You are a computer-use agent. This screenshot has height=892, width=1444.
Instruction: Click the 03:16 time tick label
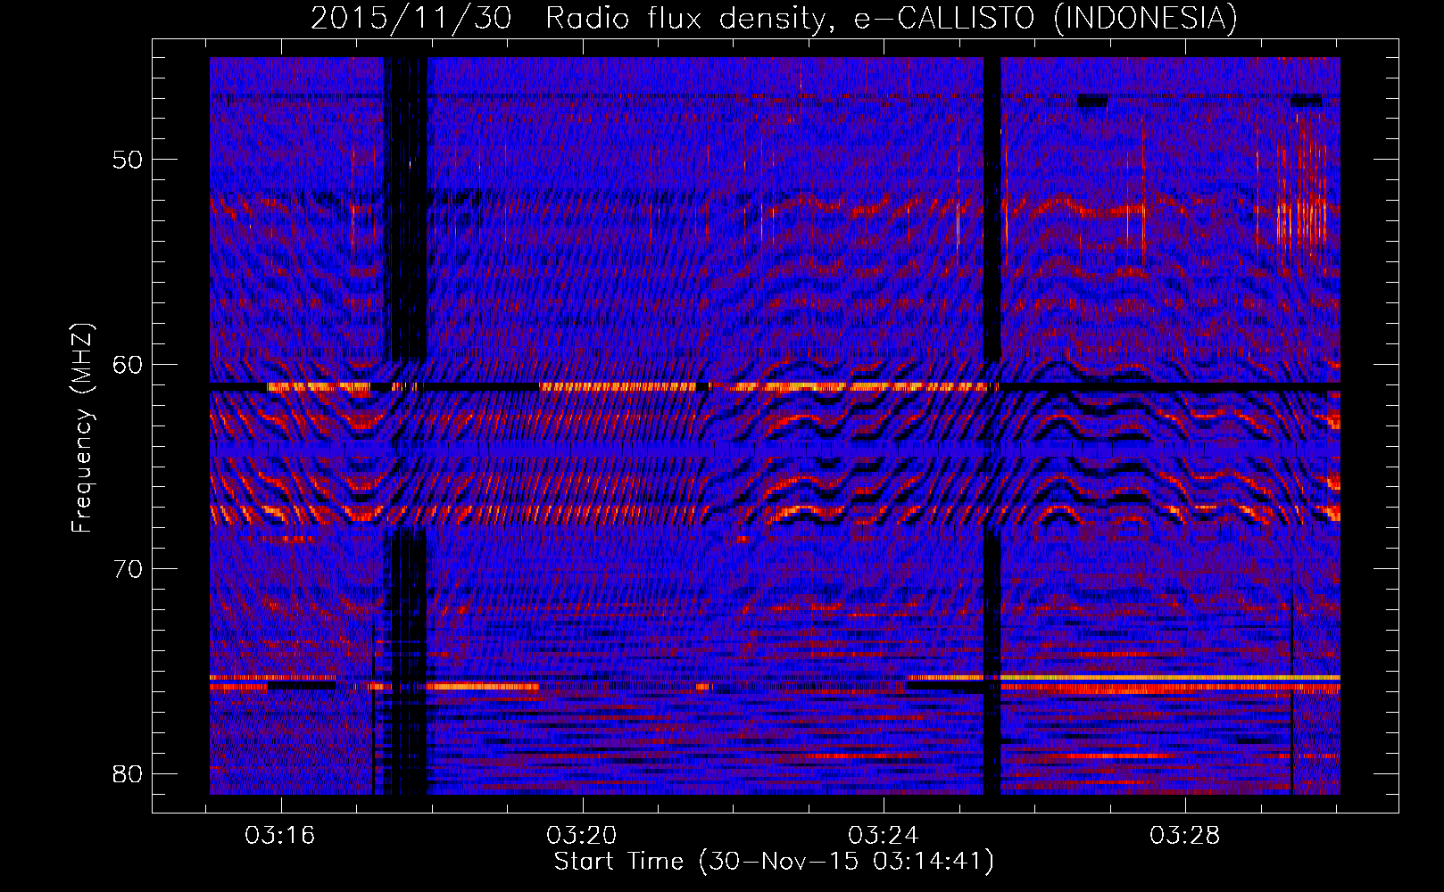tap(281, 836)
